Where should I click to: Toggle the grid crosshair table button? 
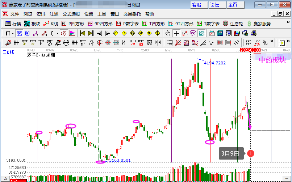point(282,43)
